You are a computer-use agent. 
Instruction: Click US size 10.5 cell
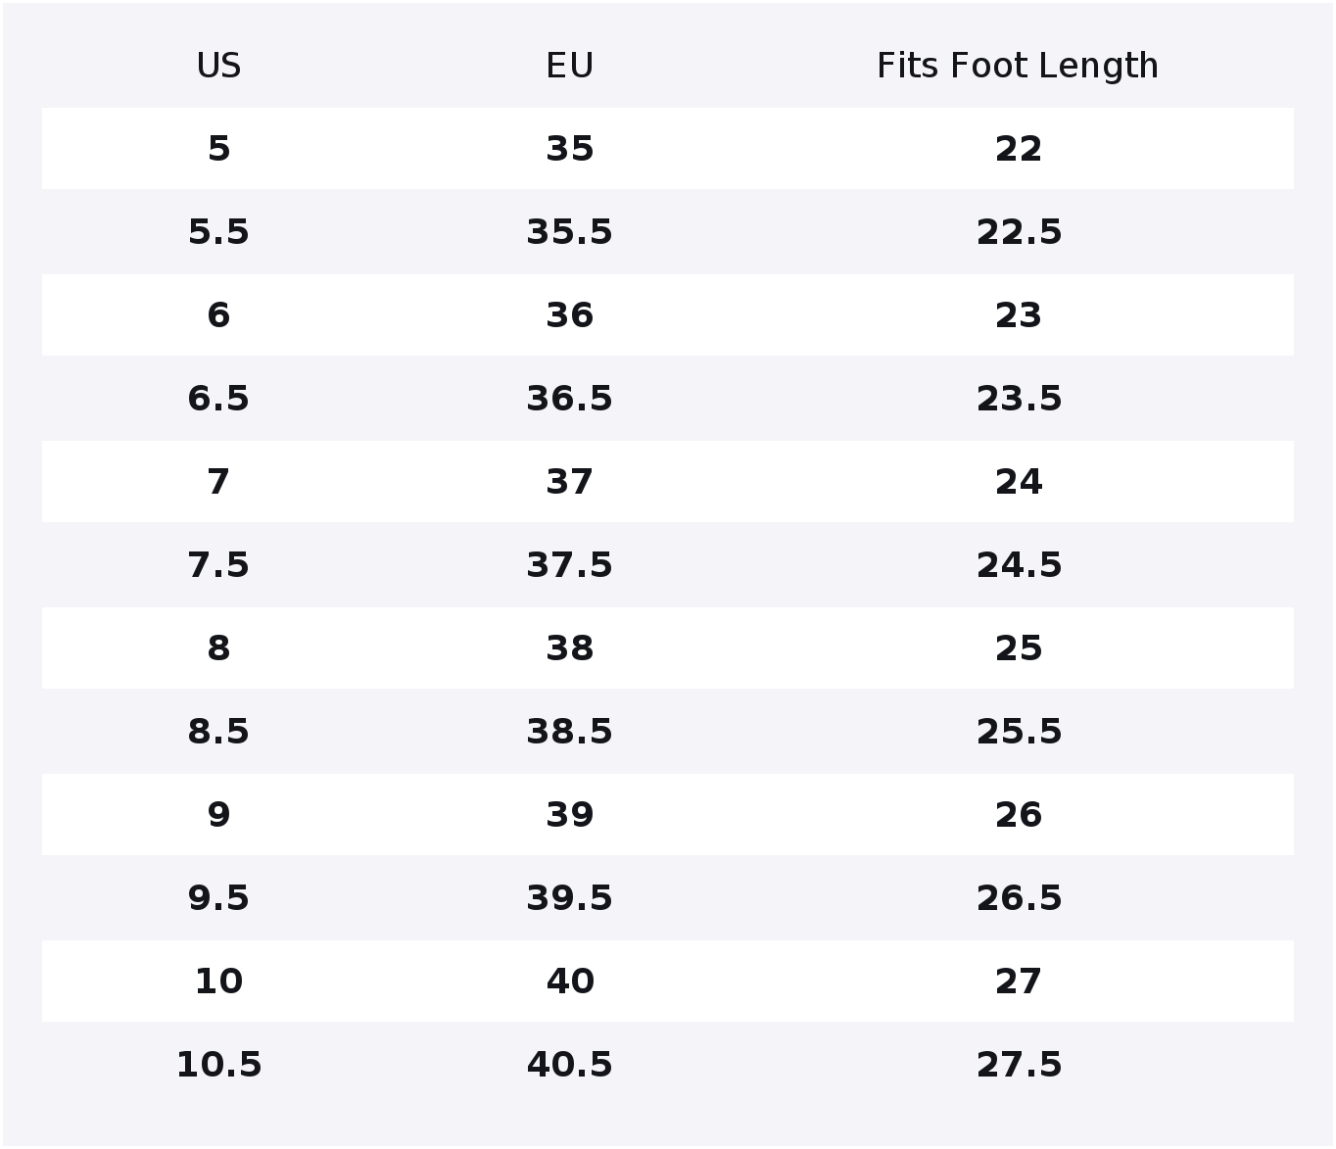pyautogui.click(x=218, y=1065)
